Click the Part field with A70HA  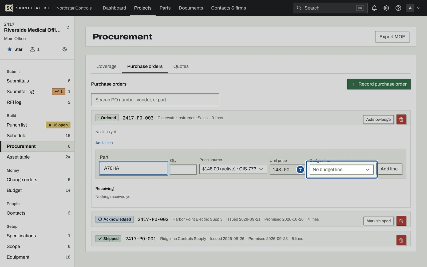(133, 168)
